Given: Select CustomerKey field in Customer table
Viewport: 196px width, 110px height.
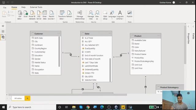Looking at the screenshot, I should point(40,52).
